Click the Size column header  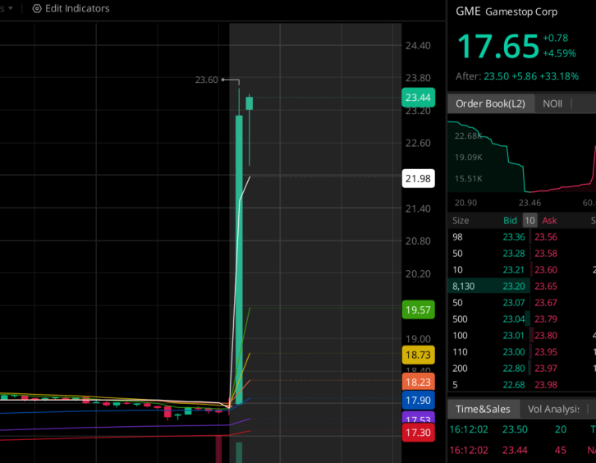(461, 221)
